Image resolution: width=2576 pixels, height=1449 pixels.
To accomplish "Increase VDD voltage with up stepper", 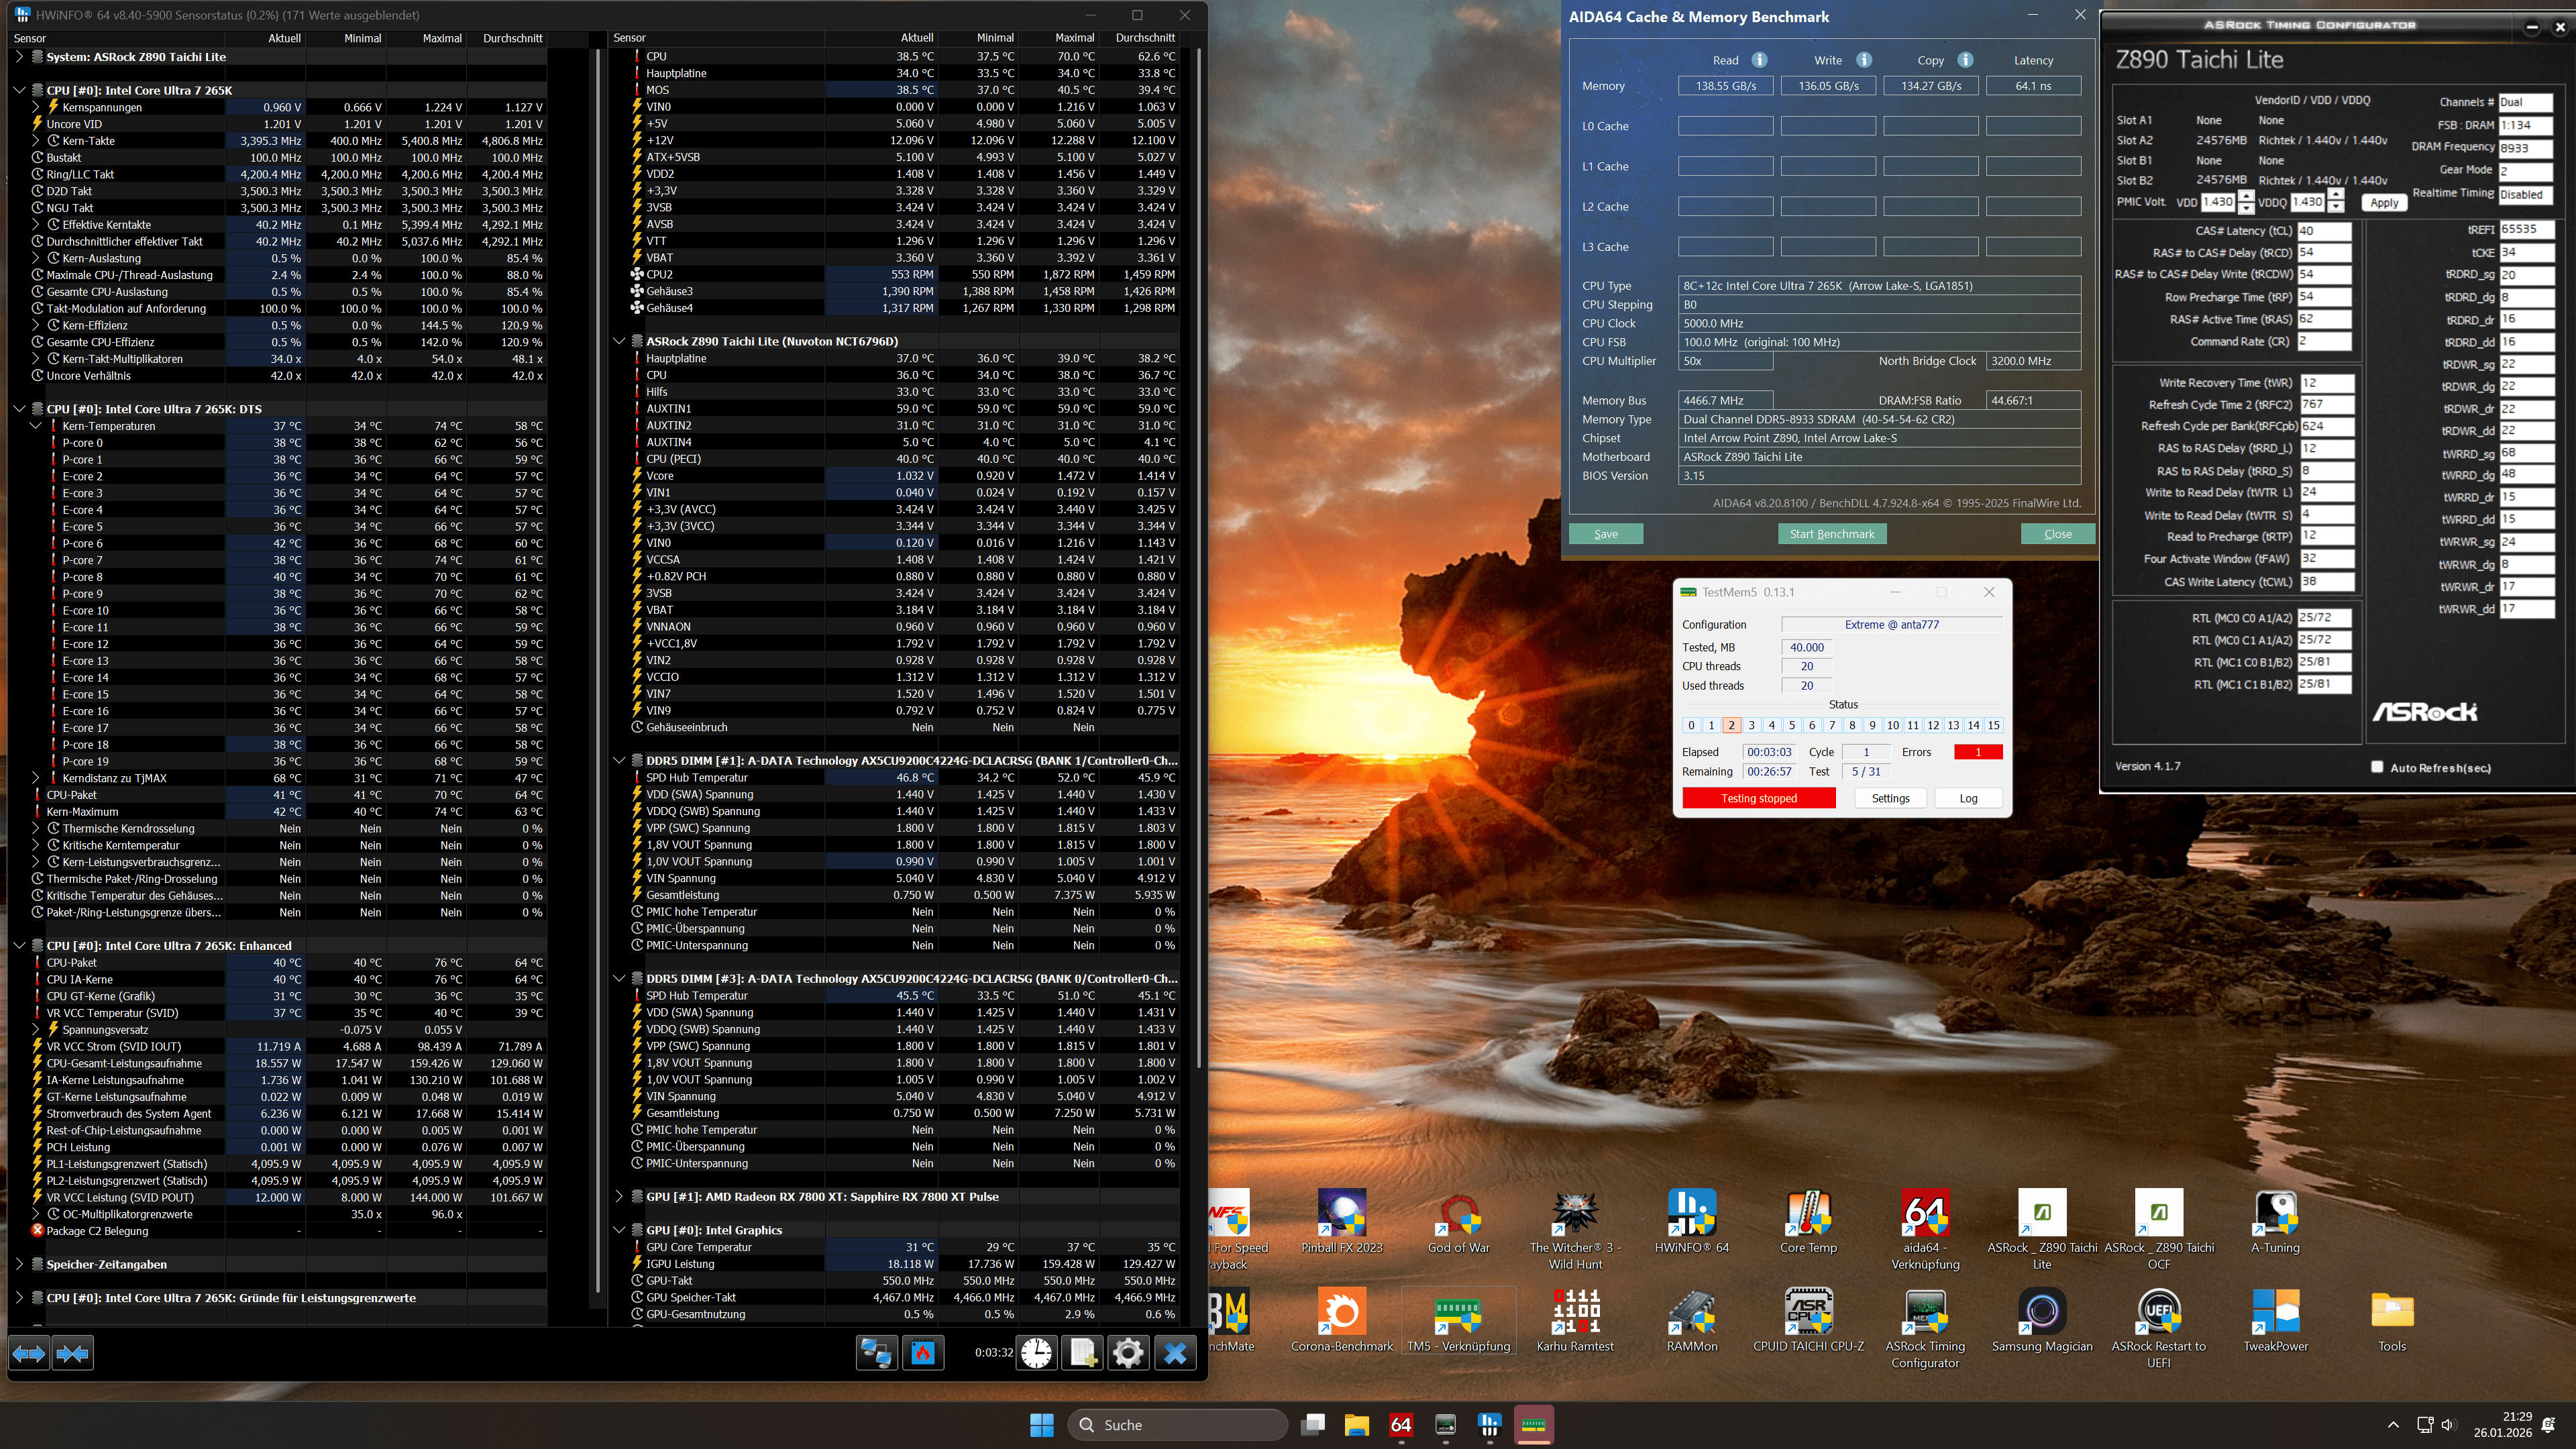I will 2246,195.
